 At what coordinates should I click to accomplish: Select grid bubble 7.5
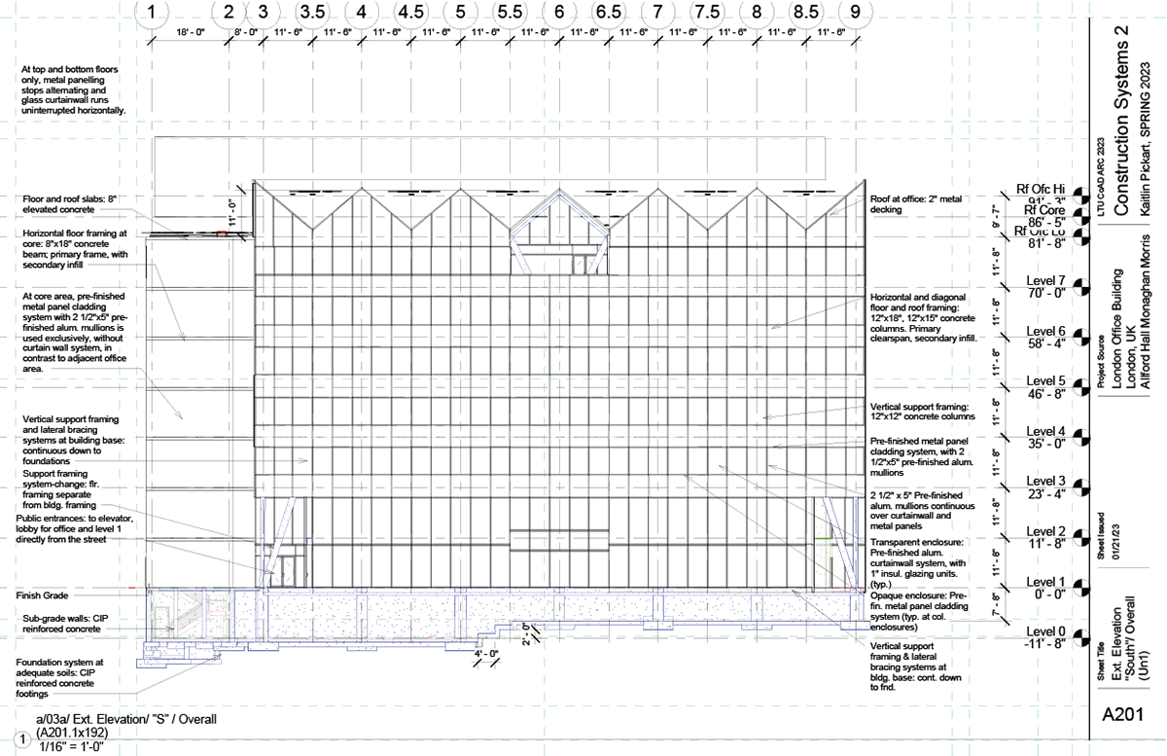(x=706, y=13)
